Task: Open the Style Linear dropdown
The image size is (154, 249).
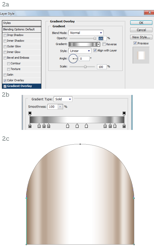Action: (80, 51)
